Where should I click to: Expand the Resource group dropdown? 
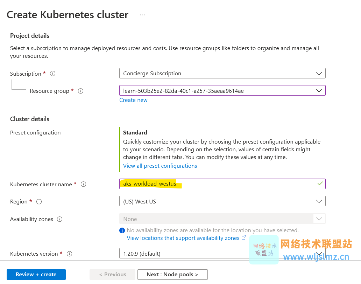coord(222,91)
